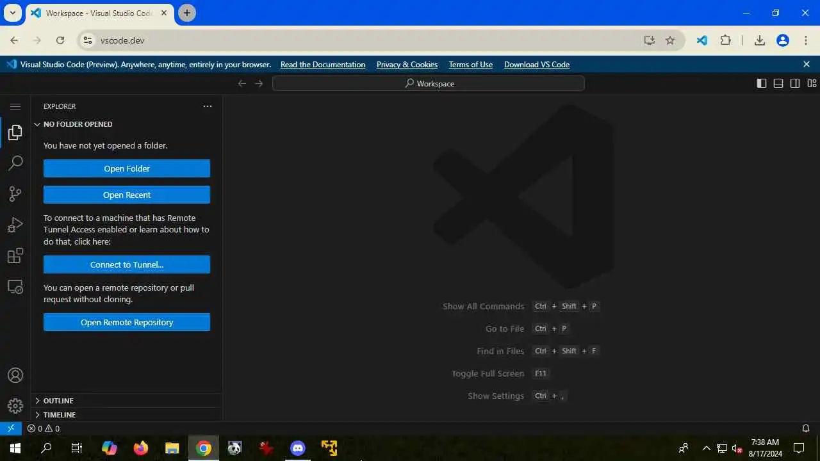Click the browser back arrow

15,40
